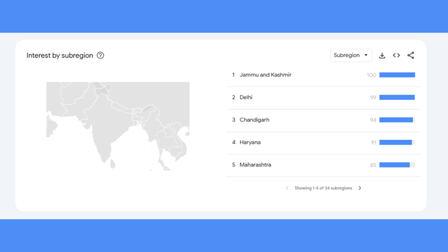Click the Subregion dropdown arrow
Viewport: 448px width, 252px height.
coord(365,56)
